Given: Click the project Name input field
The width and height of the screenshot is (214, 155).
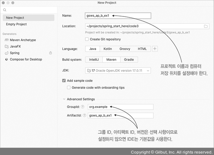Looking at the screenshot, I should (118, 16).
